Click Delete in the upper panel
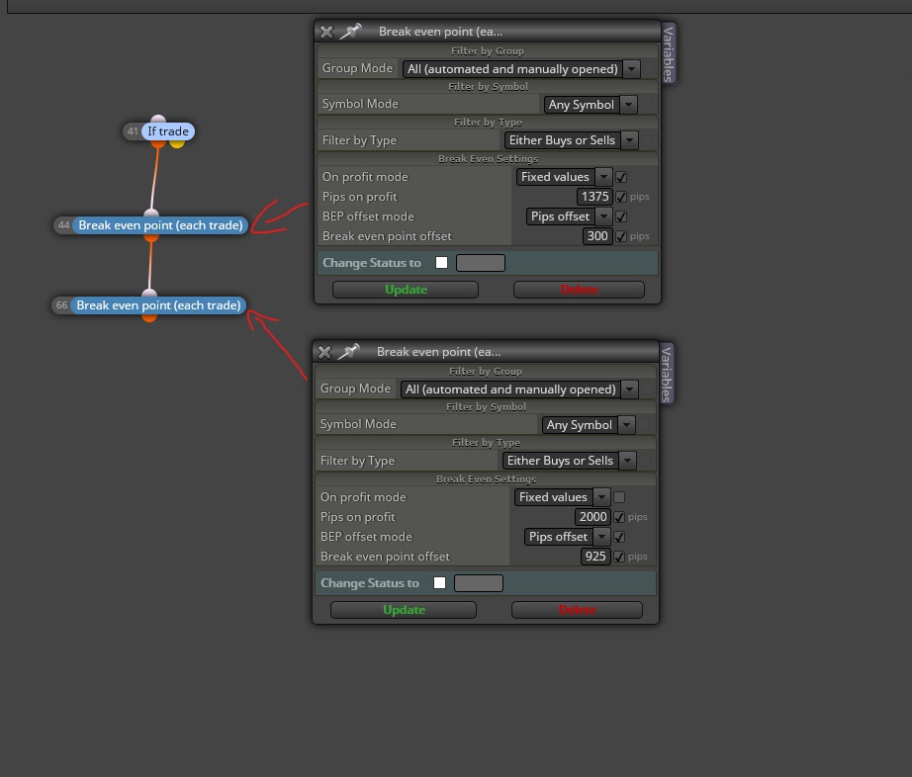The width and height of the screenshot is (912, 777). 579,290
